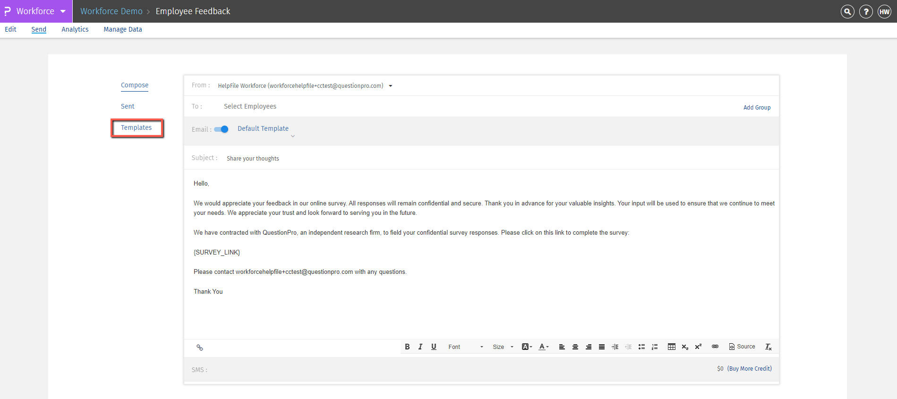Switch to the Edit tab
897x399 pixels.
click(10, 29)
